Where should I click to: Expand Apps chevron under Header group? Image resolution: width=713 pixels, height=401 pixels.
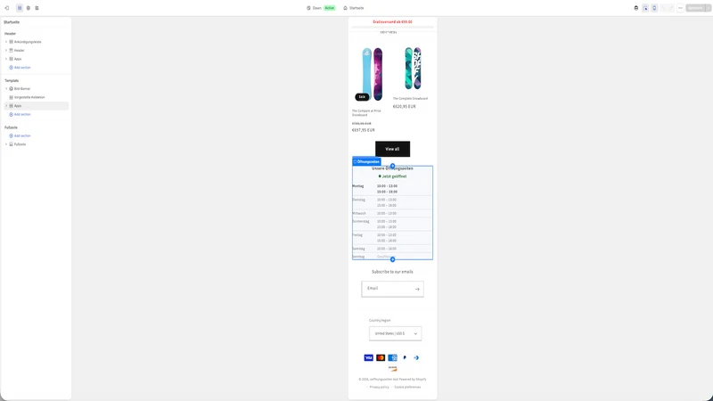click(6, 59)
